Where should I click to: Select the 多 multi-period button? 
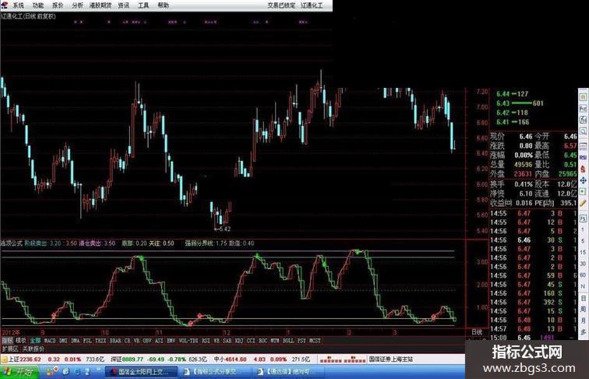click(583, 332)
